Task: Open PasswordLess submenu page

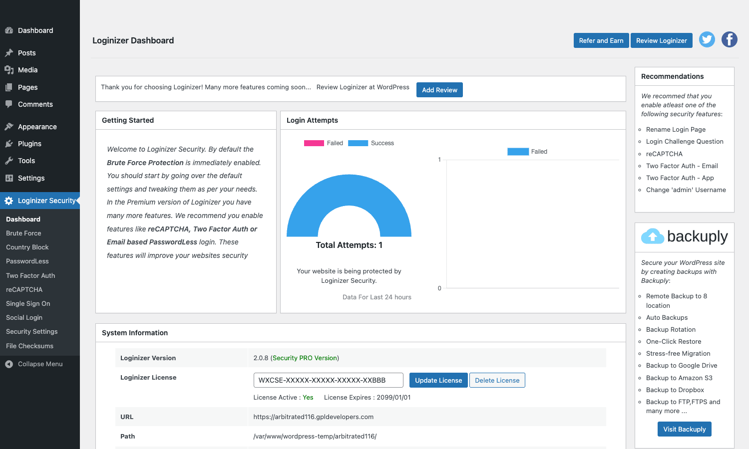Action: click(x=27, y=261)
